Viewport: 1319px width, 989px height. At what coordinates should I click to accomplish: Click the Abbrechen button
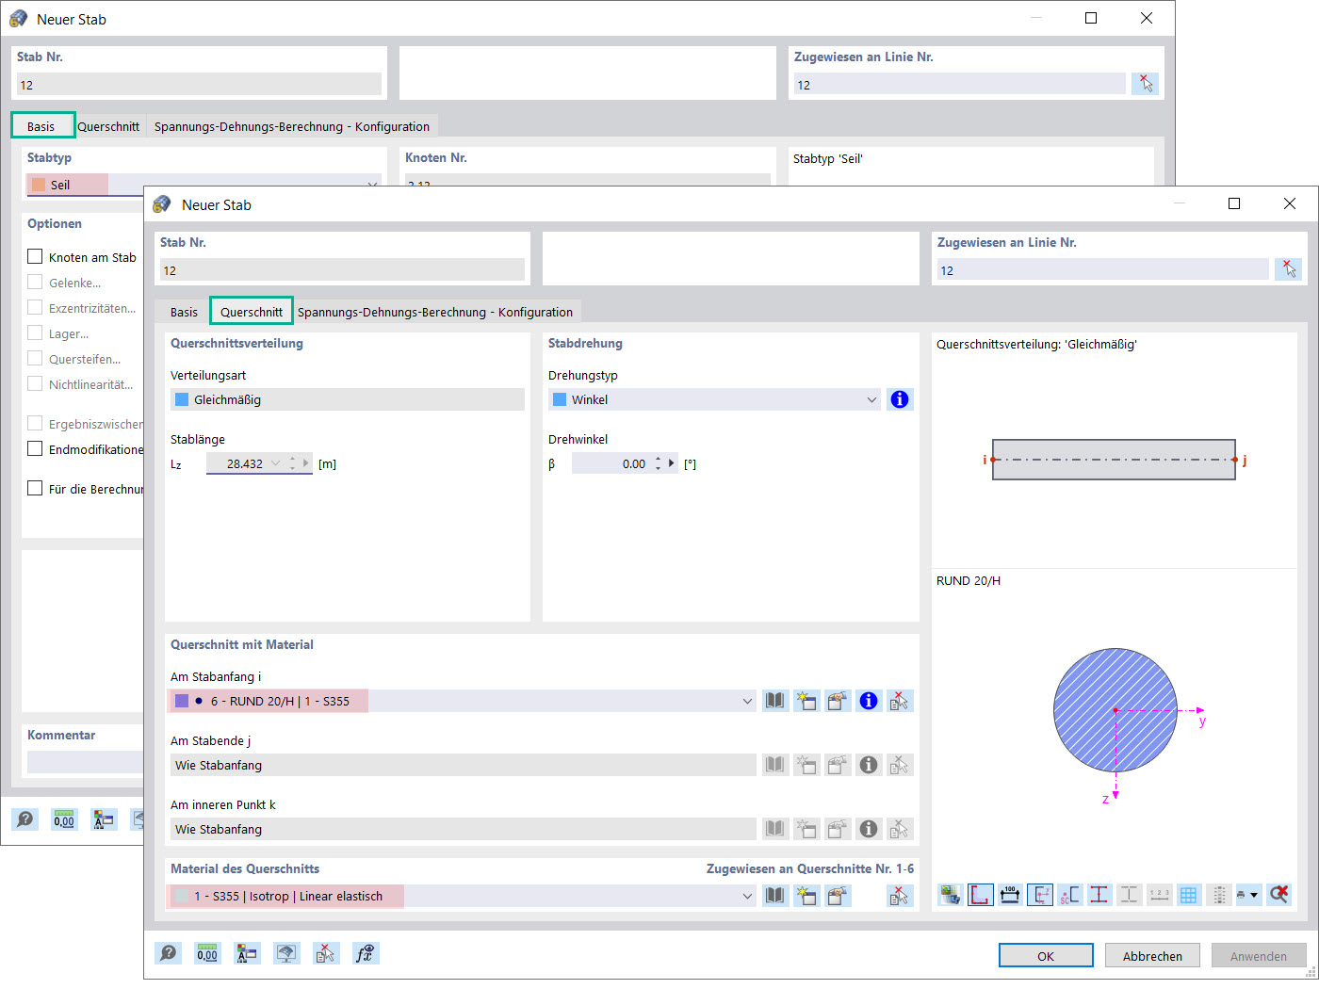click(1152, 955)
